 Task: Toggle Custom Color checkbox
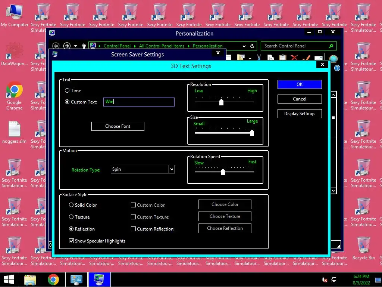point(133,205)
